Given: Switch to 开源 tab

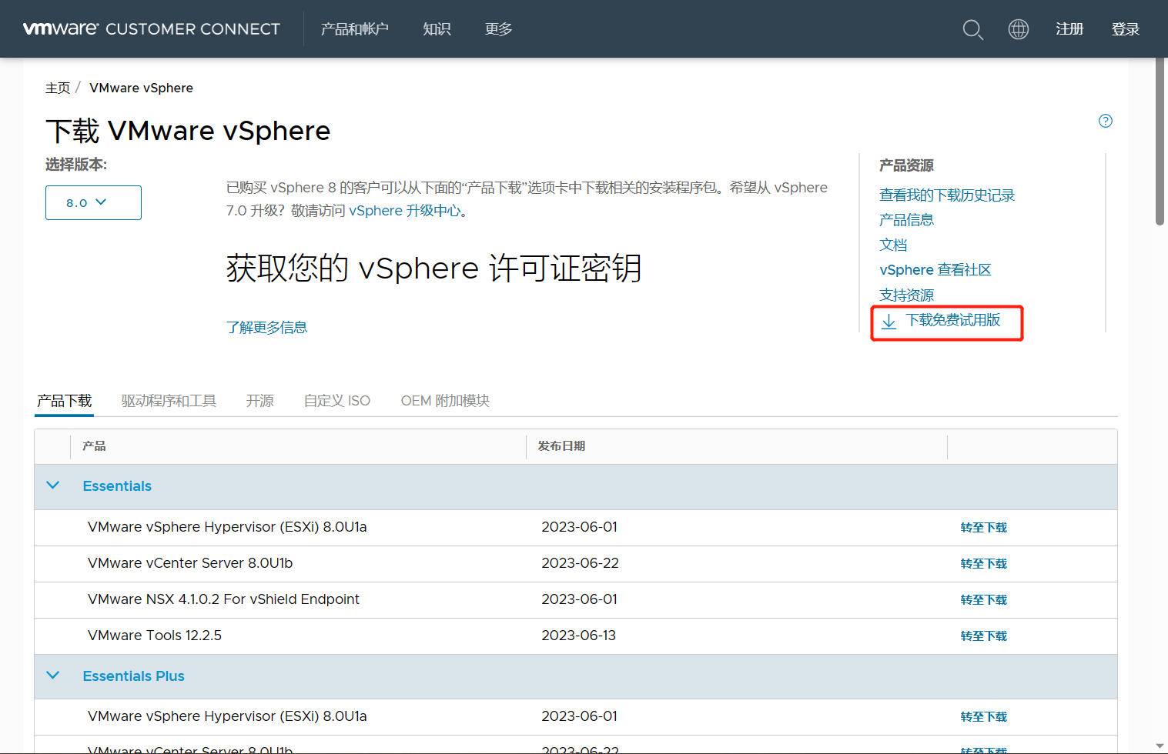Looking at the screenshot, I should (x=260, y=401).
